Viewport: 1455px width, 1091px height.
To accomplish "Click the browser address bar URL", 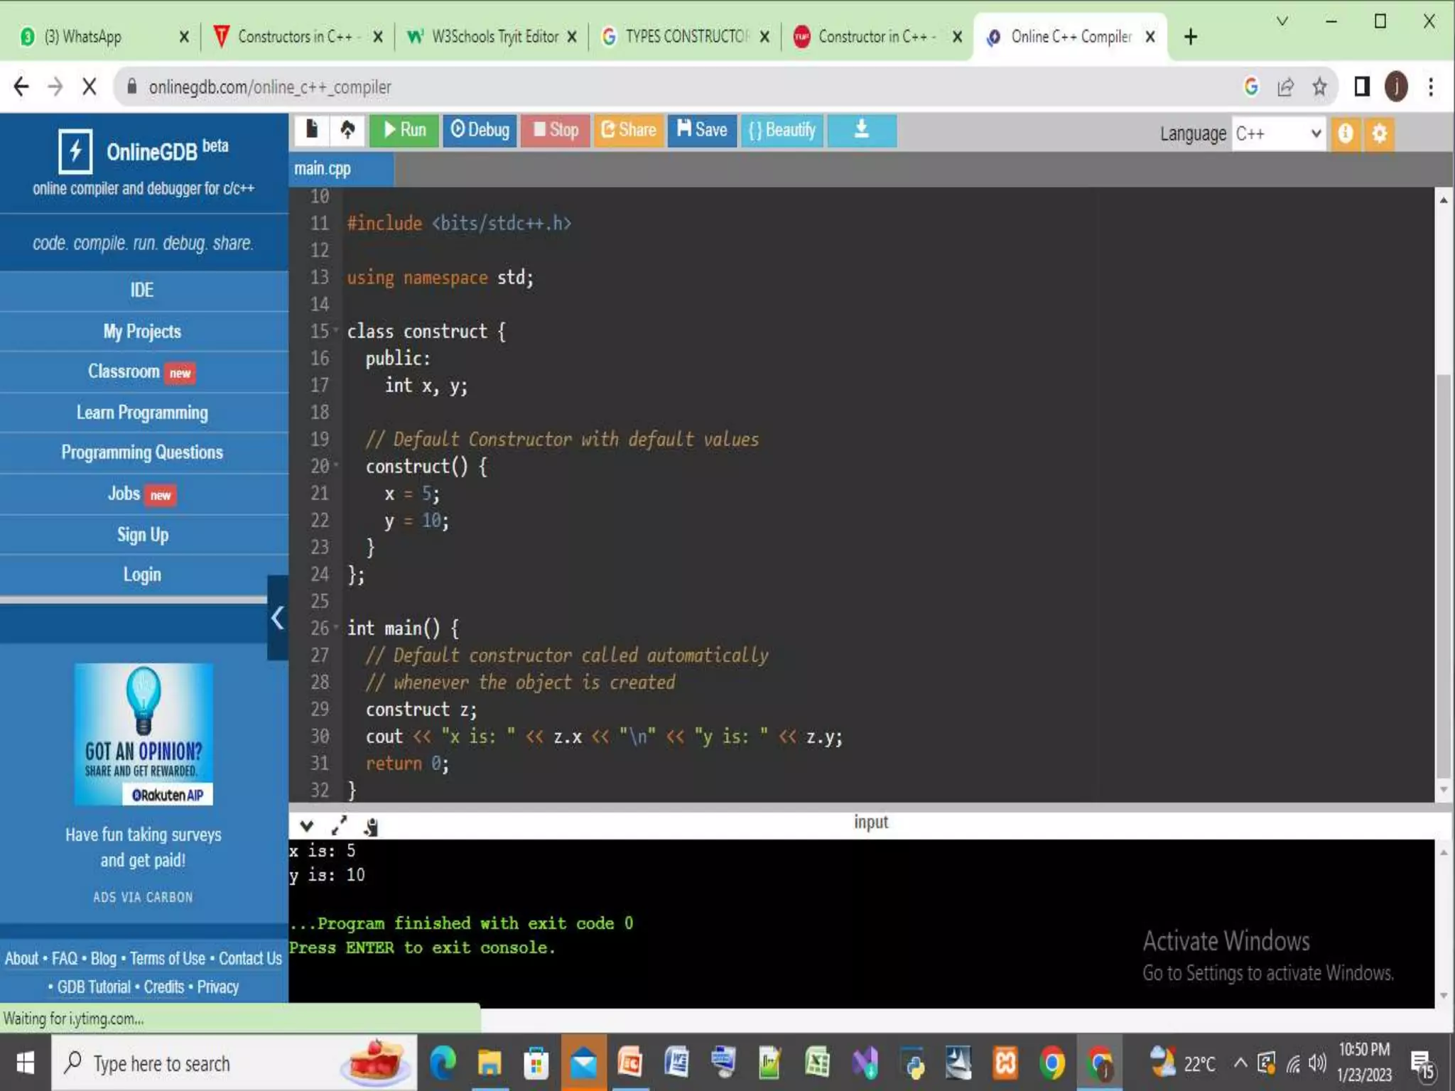I will click(x=270, y=87).
